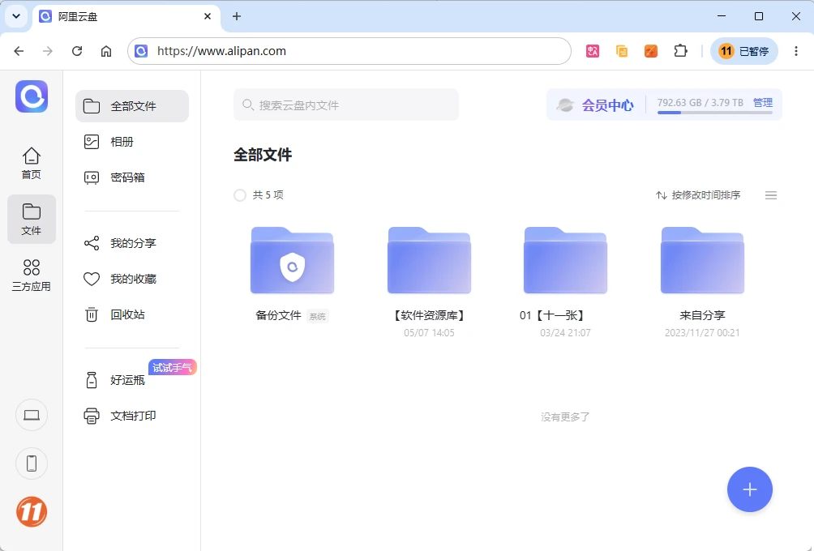Click the date 05/07 14:05
This screenshot has height=551, width=814.
[x=430, y=332]
